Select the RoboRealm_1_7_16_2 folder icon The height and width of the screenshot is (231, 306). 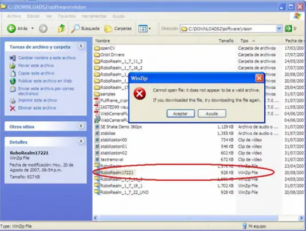[x=97, y=67]
